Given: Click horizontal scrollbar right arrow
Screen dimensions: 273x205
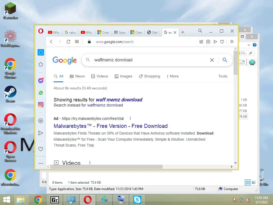Looking at the screenshot, I should click(231, 167).
